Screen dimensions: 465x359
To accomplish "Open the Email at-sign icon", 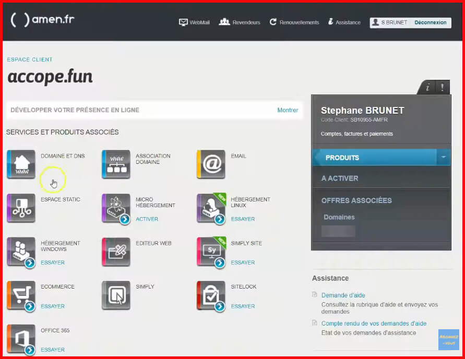I will click(211, 164).
